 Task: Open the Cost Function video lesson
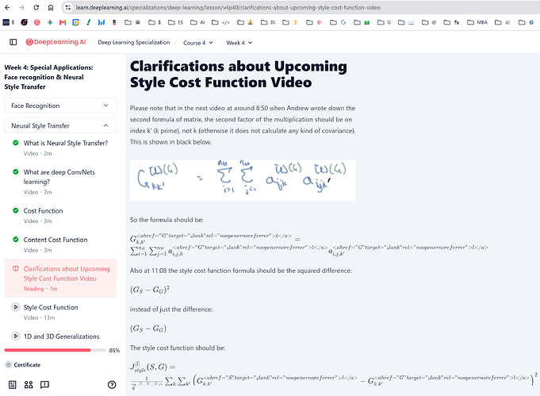click(x=43, y=210)
